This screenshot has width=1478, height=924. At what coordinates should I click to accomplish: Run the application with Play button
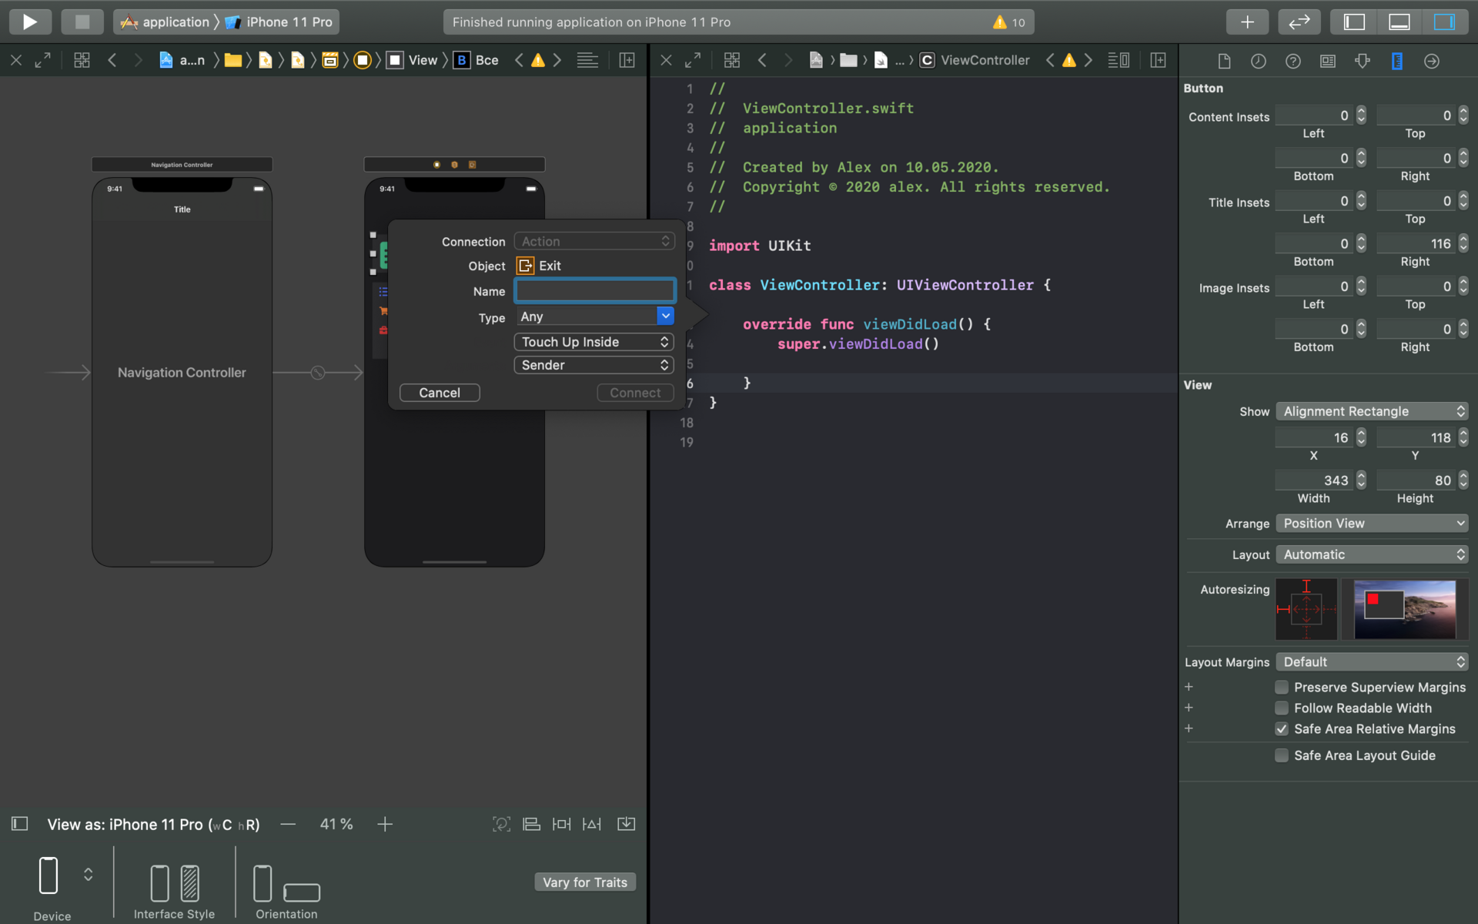[x=30, y=22]
